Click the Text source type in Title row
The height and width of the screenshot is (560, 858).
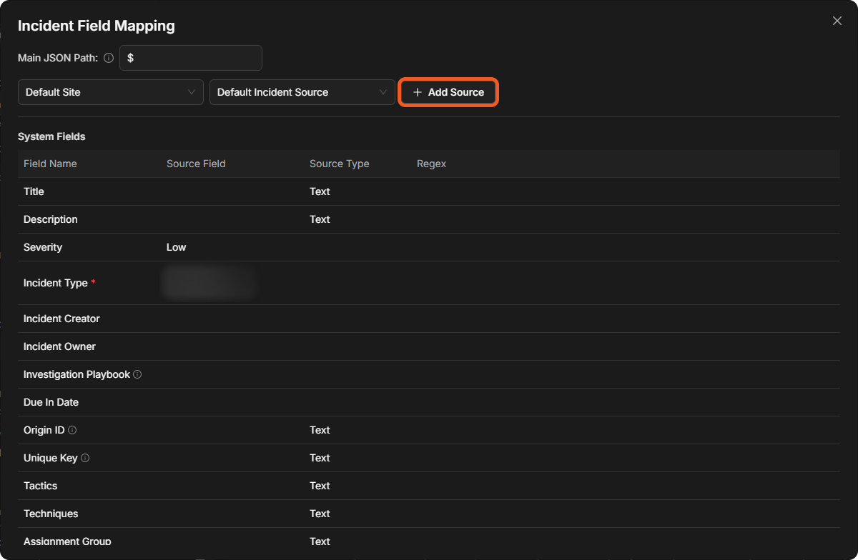320,191
